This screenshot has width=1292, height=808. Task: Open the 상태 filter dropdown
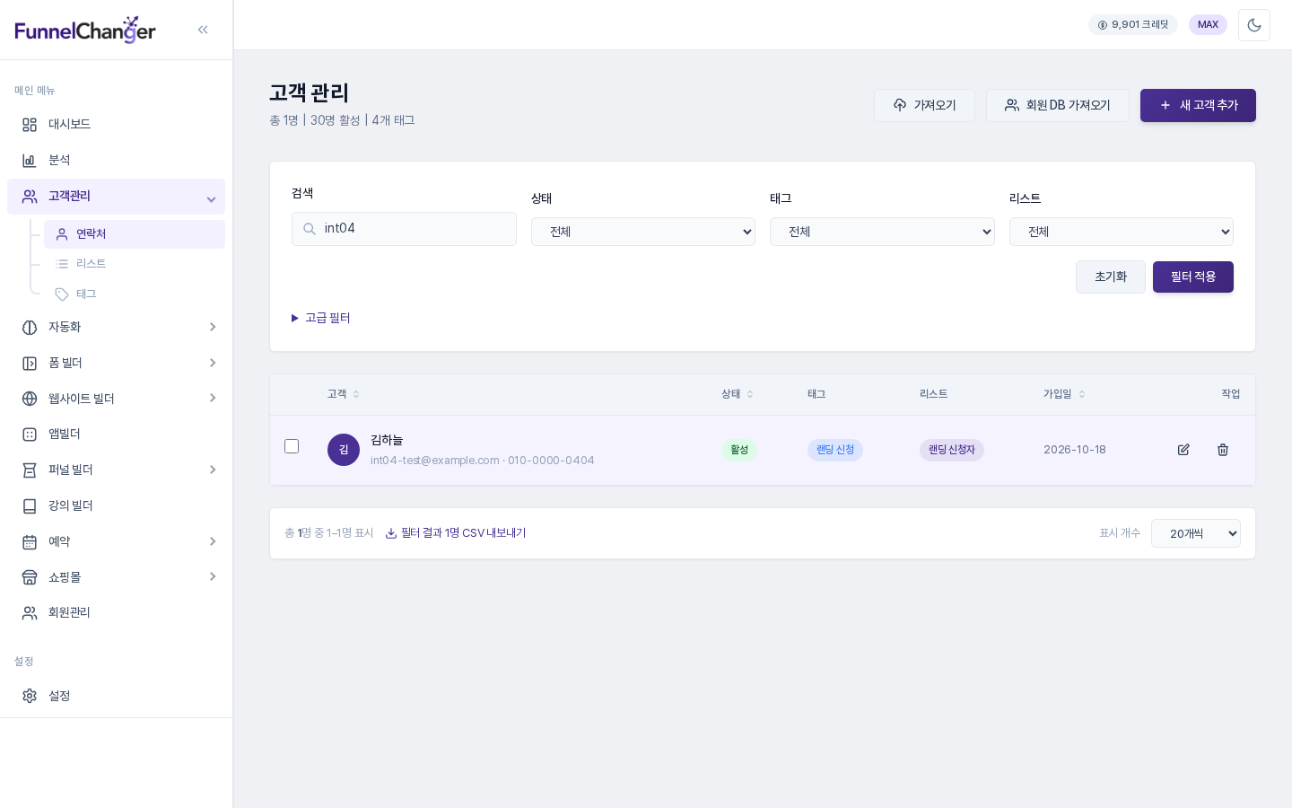pyautogui.click(x=643, y=232)
